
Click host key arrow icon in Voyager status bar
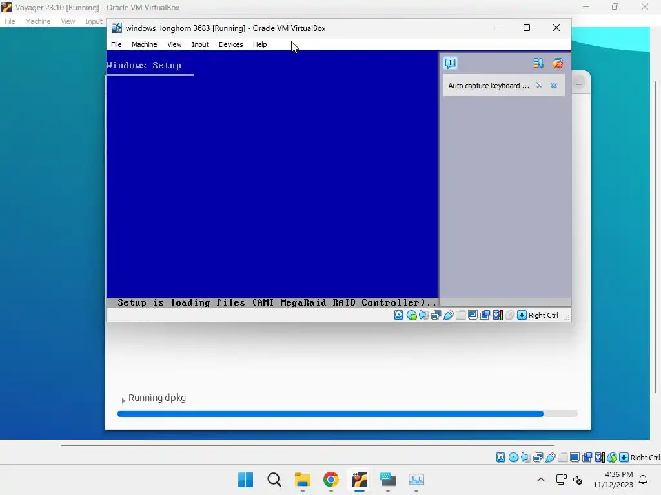624,458
